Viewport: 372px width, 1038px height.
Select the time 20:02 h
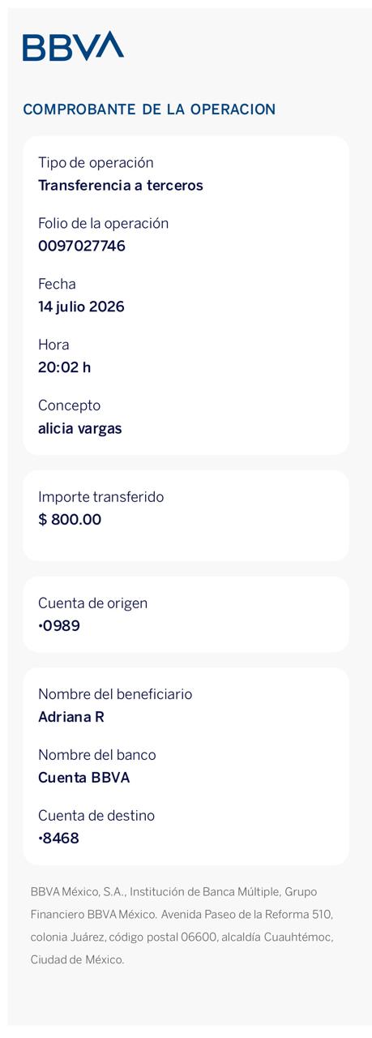point(65,367)
